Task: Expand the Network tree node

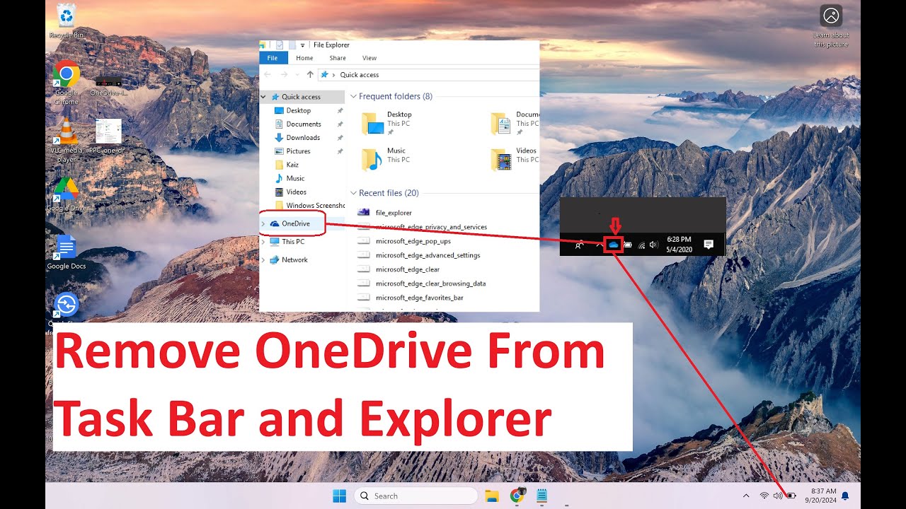Action: click(x=263, y=260)
